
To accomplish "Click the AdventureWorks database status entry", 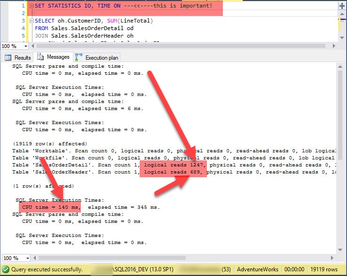I will tap(258, 269).
